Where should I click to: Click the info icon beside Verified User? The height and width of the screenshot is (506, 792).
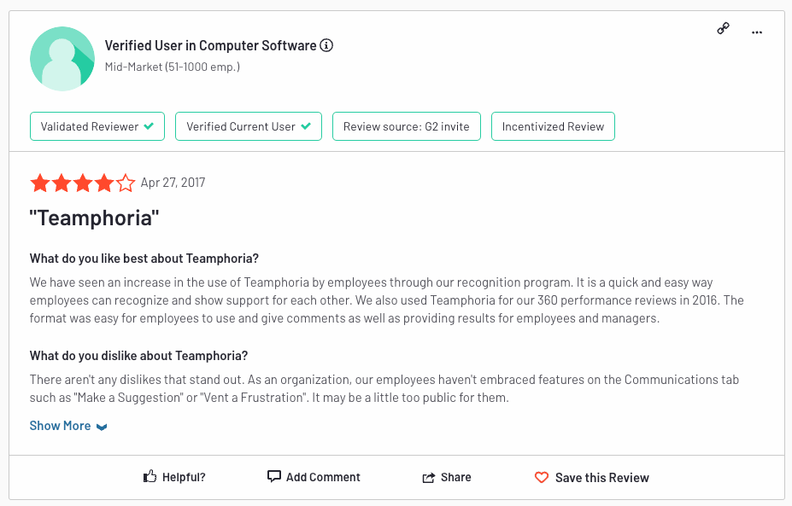(327, 45)
